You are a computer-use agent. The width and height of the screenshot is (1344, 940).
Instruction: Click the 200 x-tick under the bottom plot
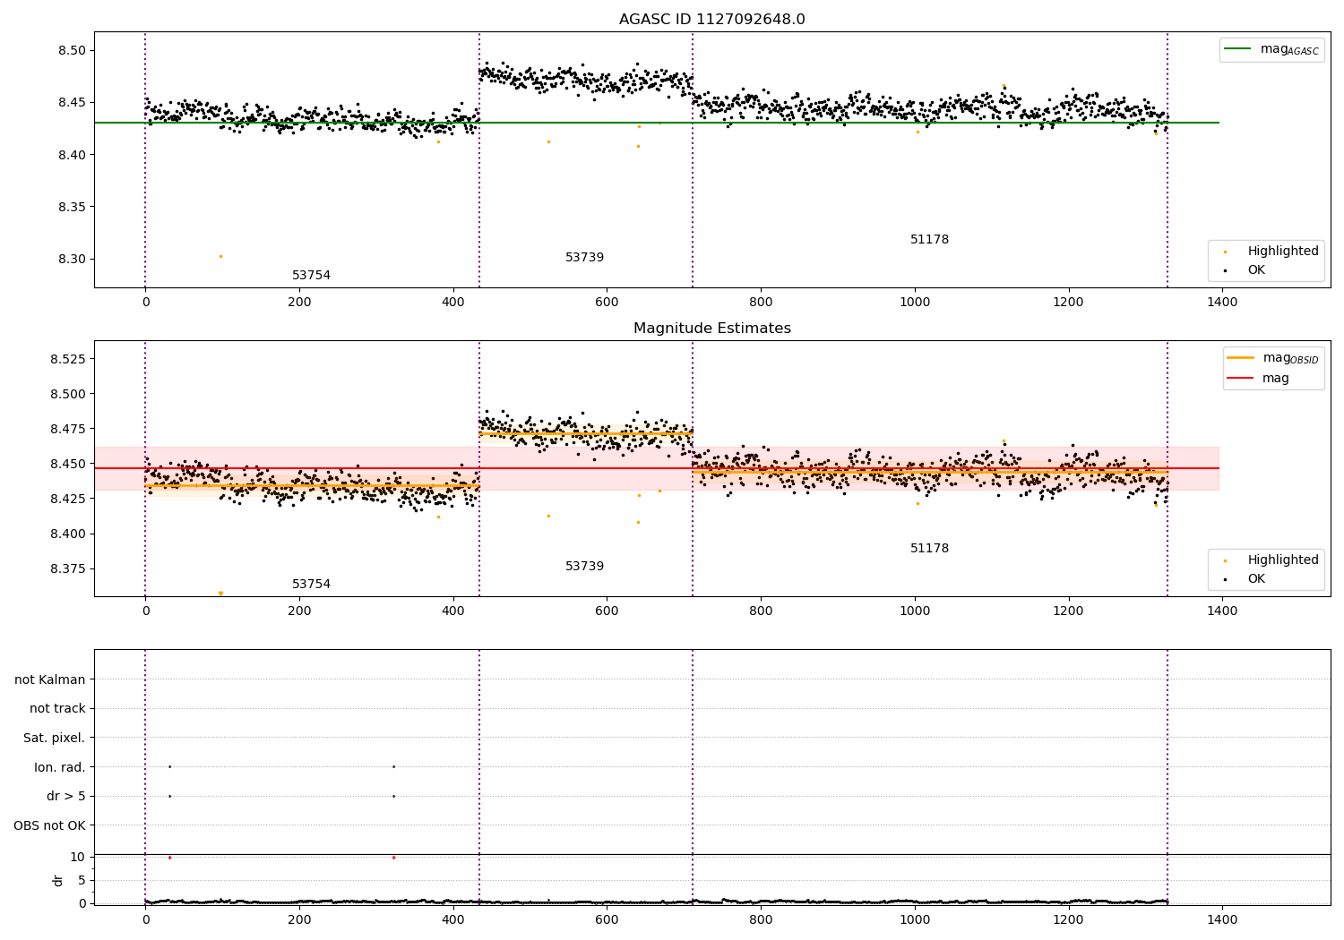click(299, 920)
